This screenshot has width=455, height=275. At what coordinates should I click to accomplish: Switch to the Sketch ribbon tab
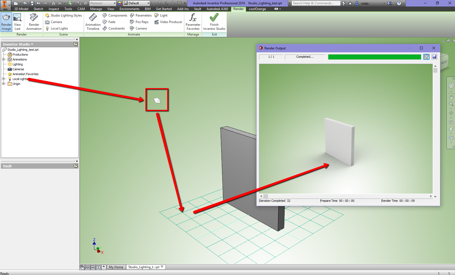[38, 9]
